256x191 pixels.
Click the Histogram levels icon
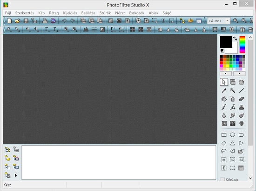pyautogui.click(x=86, y=29)
